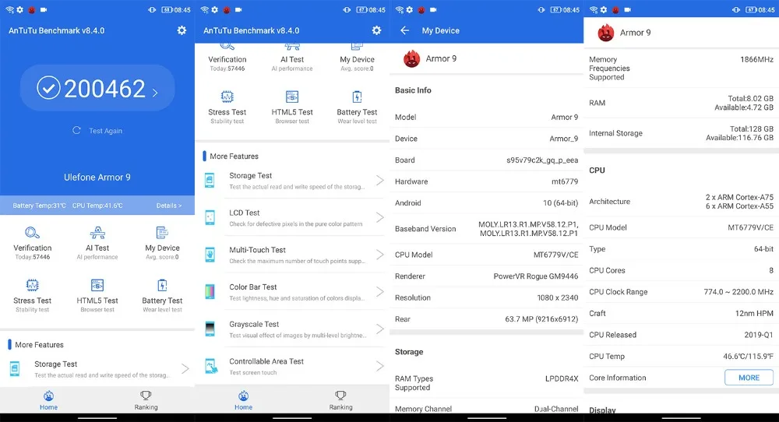This screenshot has width=779, height=422.
Task: Select Hardware value mt6779
Action: click(x=565, y=181)
